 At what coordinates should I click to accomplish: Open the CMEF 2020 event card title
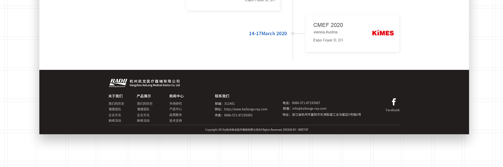click(328, 25)
